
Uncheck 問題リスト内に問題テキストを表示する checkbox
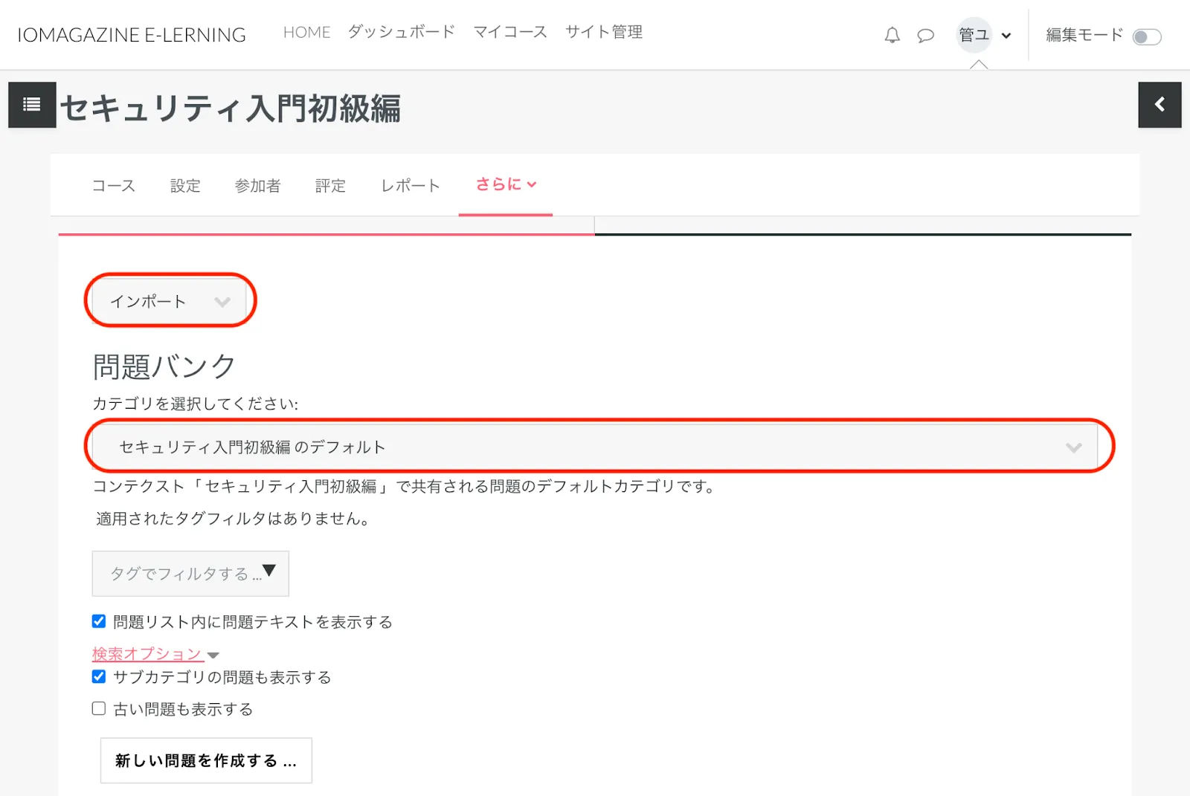click(x=99, y=621)
